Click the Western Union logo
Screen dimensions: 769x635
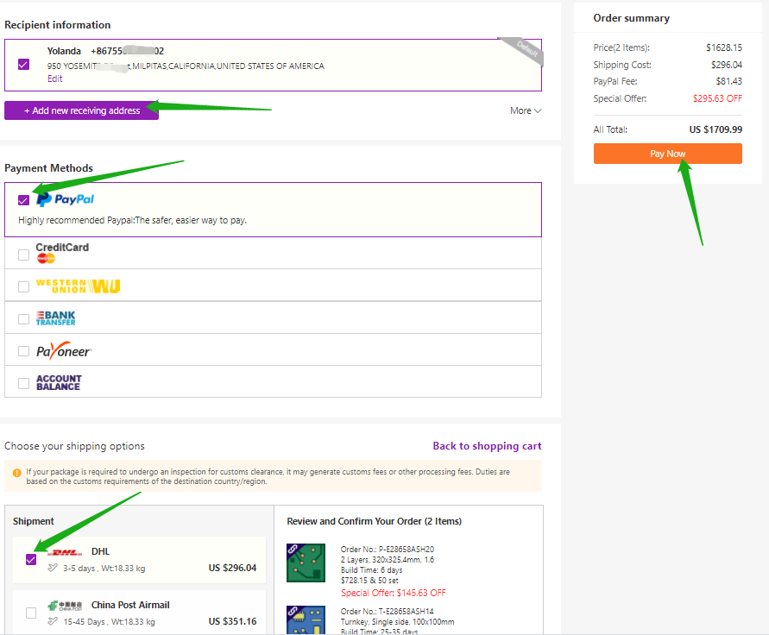click(78, 286)
